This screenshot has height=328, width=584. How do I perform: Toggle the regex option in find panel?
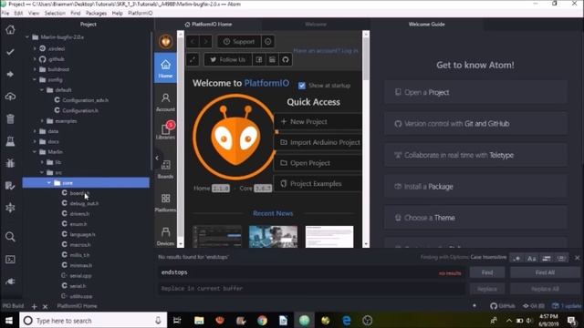pos(517,258)
